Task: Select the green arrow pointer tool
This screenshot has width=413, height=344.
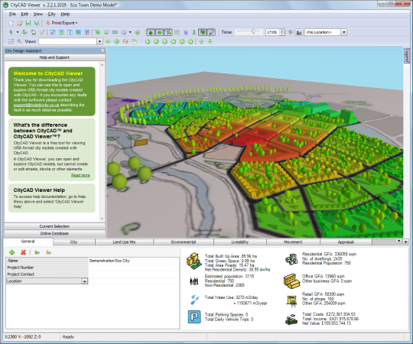Action: 11,32
